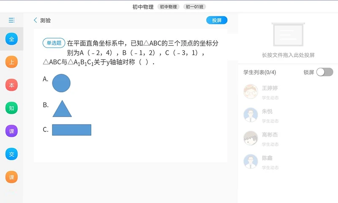Open student 高彬杰's entry
Image resolution: width=338 pixels, height=203 pixels.
[x=270, y=135]
